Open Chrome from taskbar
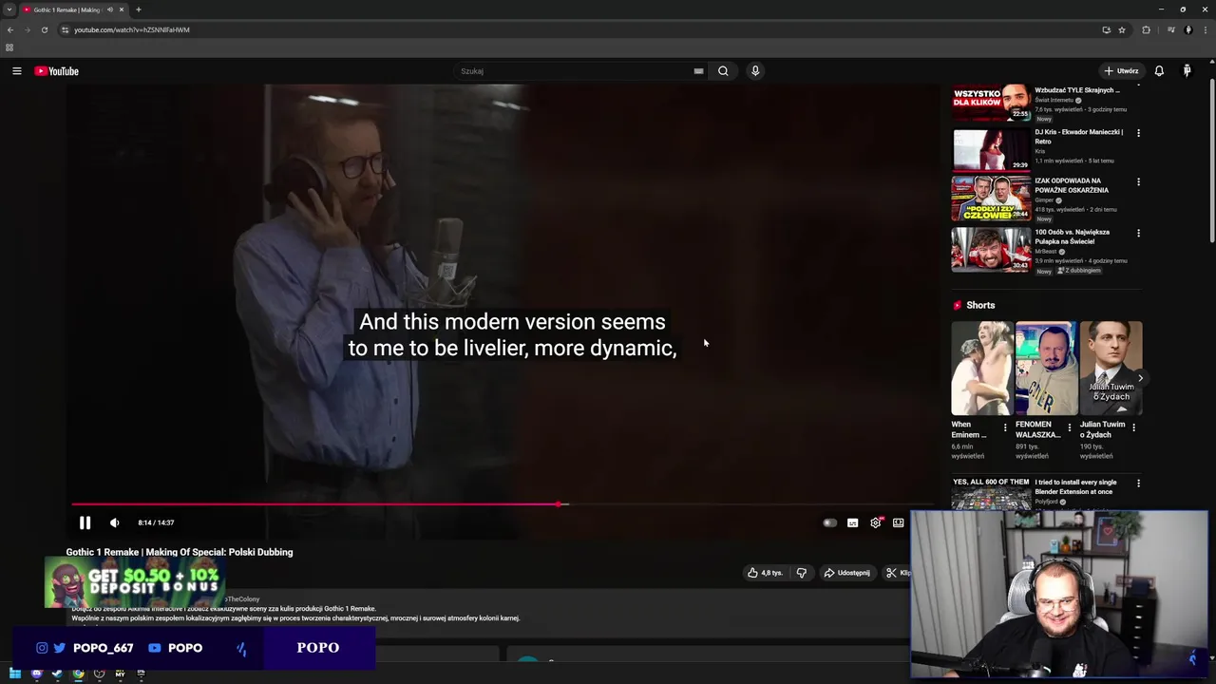1216x684 pixels. point(78,674)
